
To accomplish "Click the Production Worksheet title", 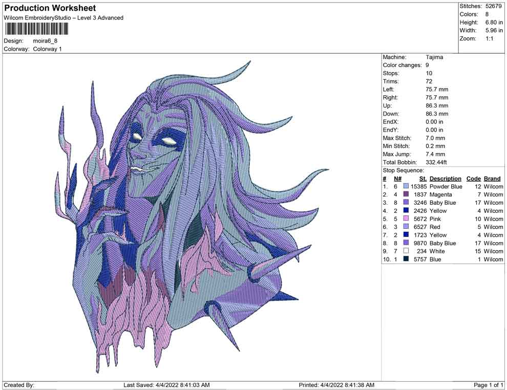I will (50, 8).
